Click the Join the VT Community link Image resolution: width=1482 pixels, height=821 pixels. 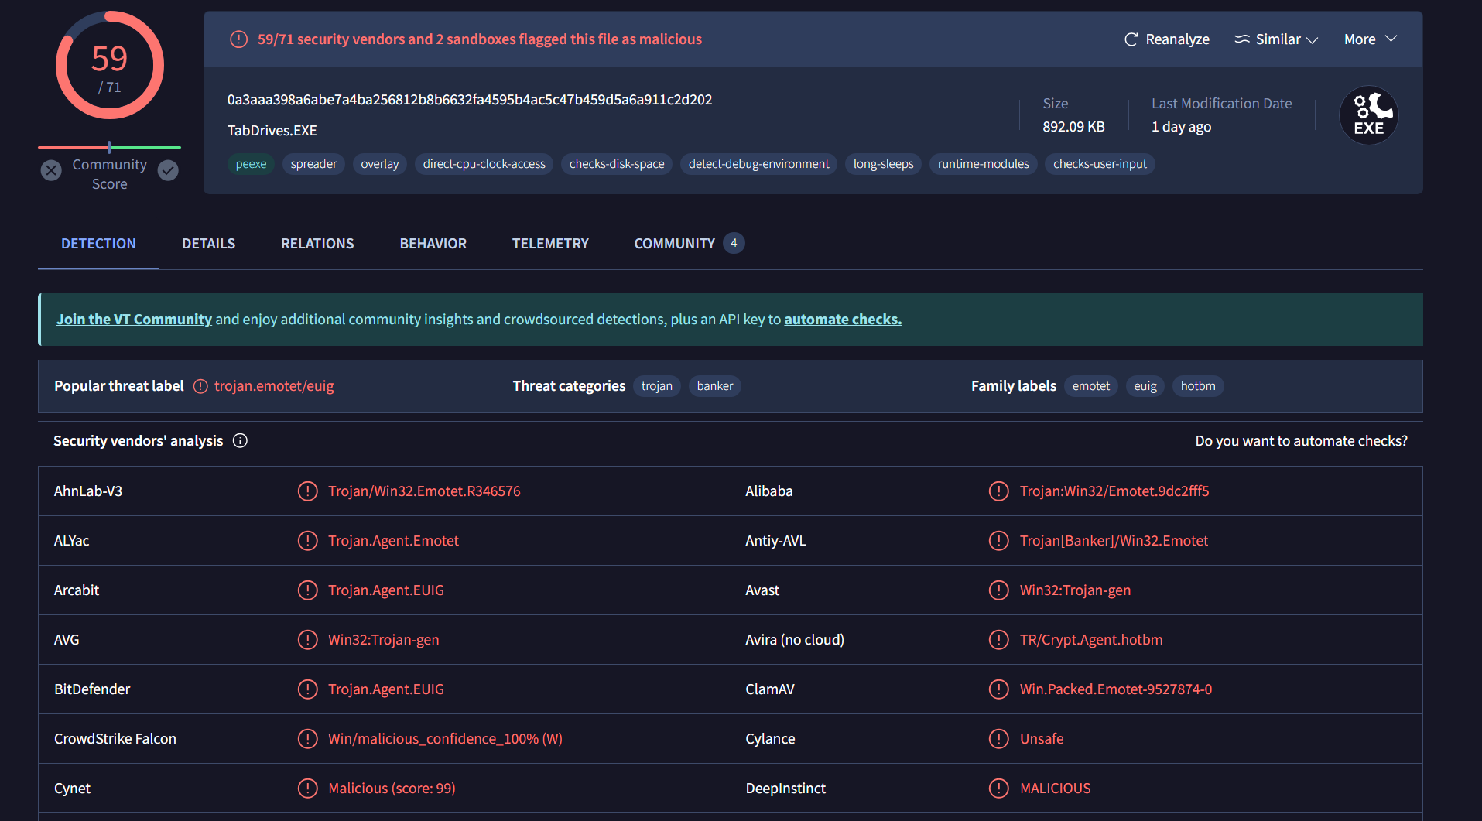tap(134, 320)
